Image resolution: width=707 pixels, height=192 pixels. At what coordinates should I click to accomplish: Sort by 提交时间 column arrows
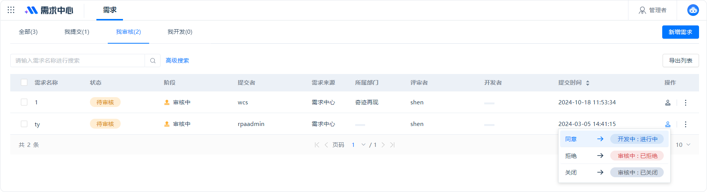pos(587,83)
